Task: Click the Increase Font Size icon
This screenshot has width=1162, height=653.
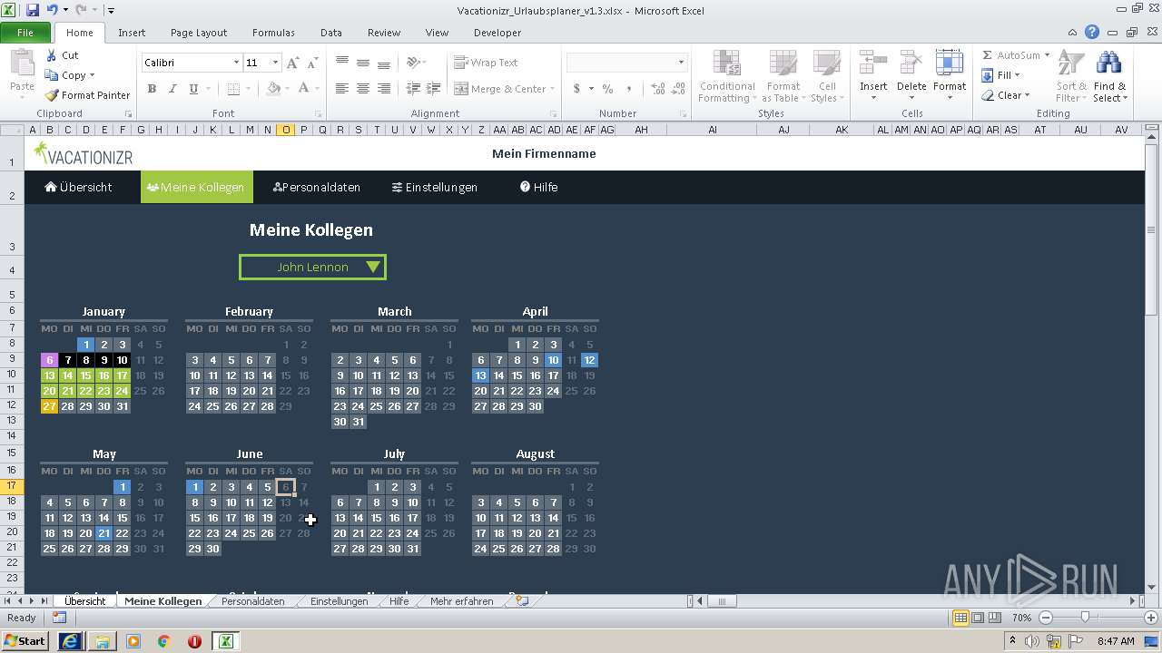Action: click(292, 63)
